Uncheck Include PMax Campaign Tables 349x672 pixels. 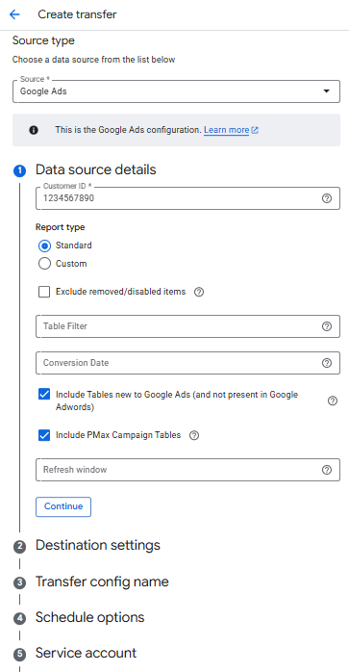point(44,435)
